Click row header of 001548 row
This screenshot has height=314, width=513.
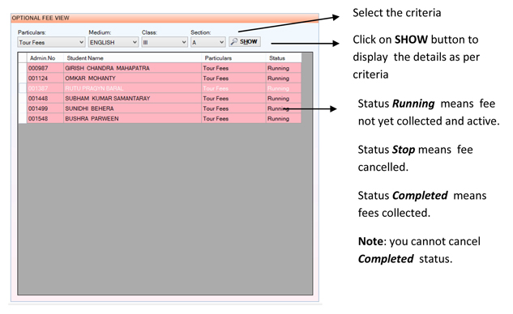click(x=22, y=119)
